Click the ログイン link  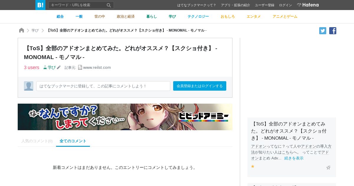[x=286, y=5]
